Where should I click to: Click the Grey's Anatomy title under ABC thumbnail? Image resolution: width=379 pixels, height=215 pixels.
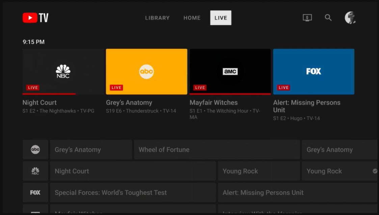point(129,103)
